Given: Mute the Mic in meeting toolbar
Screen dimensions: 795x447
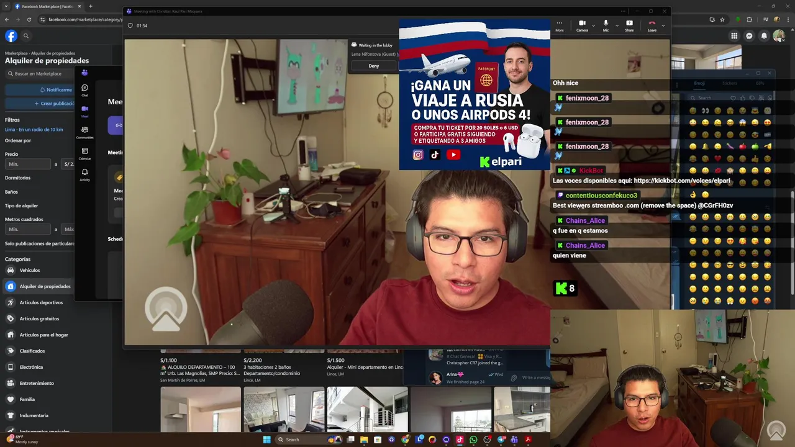Looking at the screenshot, I should (x=606, y=25).
